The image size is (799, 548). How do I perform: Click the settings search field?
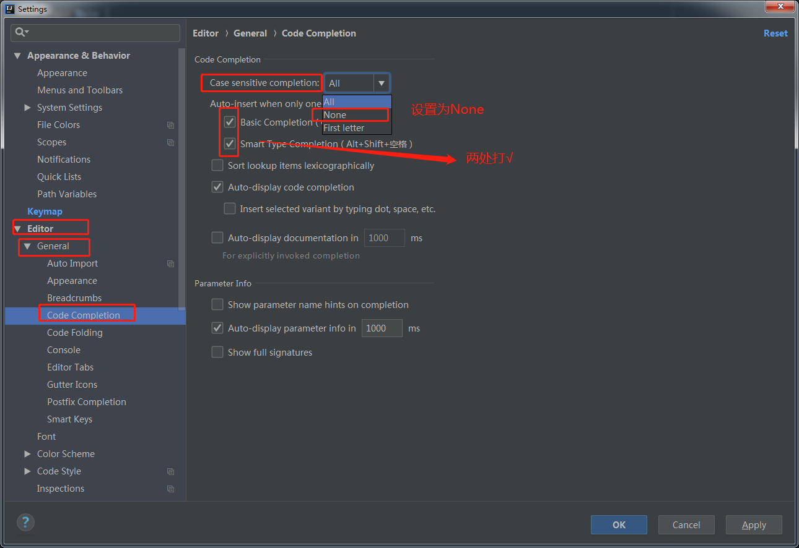95,33
